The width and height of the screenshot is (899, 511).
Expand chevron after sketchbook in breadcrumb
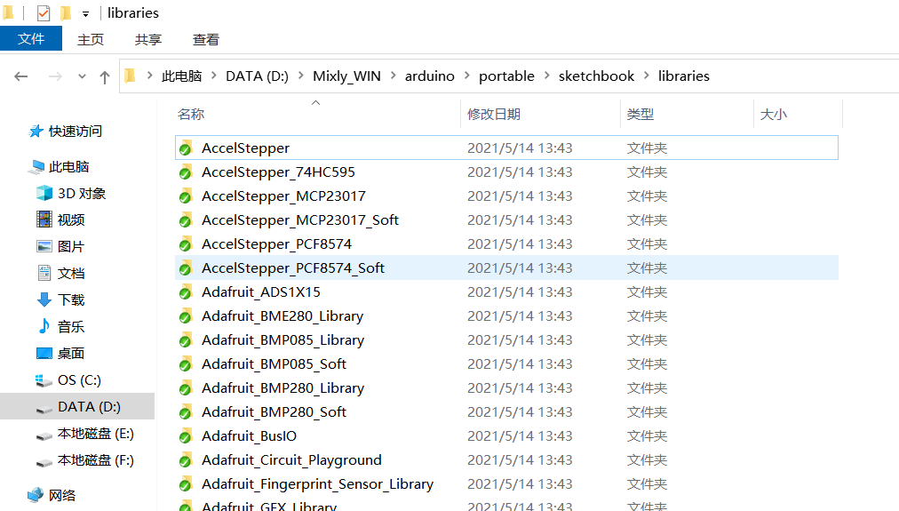tap(647, 76)
